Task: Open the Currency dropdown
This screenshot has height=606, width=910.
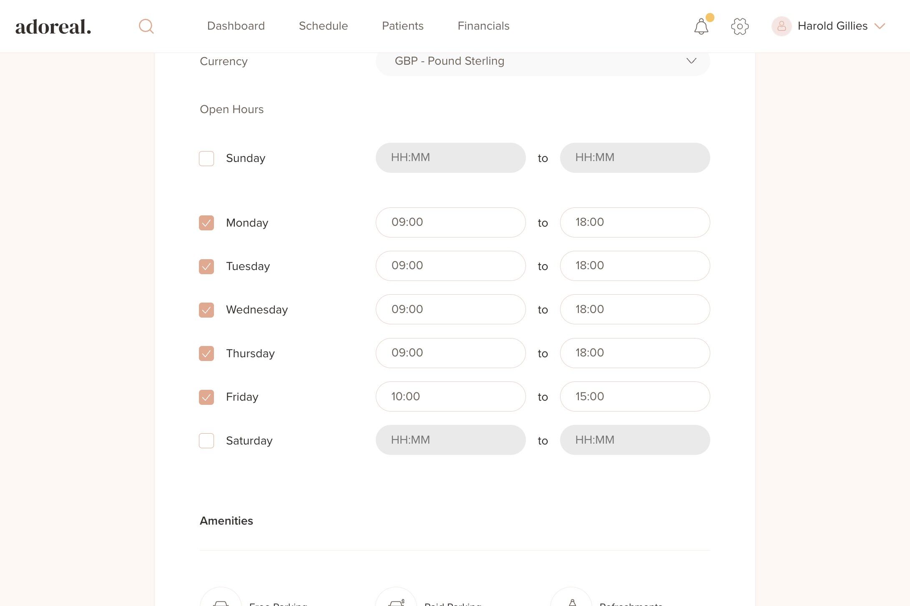Action: [x=543, y=61]
